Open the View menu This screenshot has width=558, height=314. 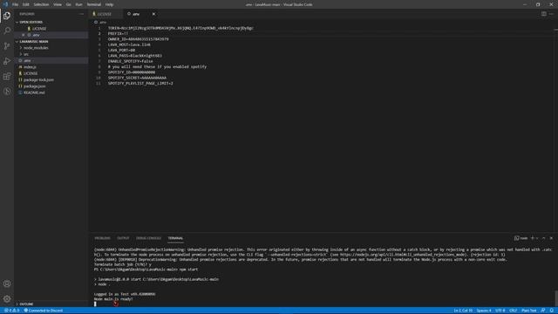[x=58, y=4]
